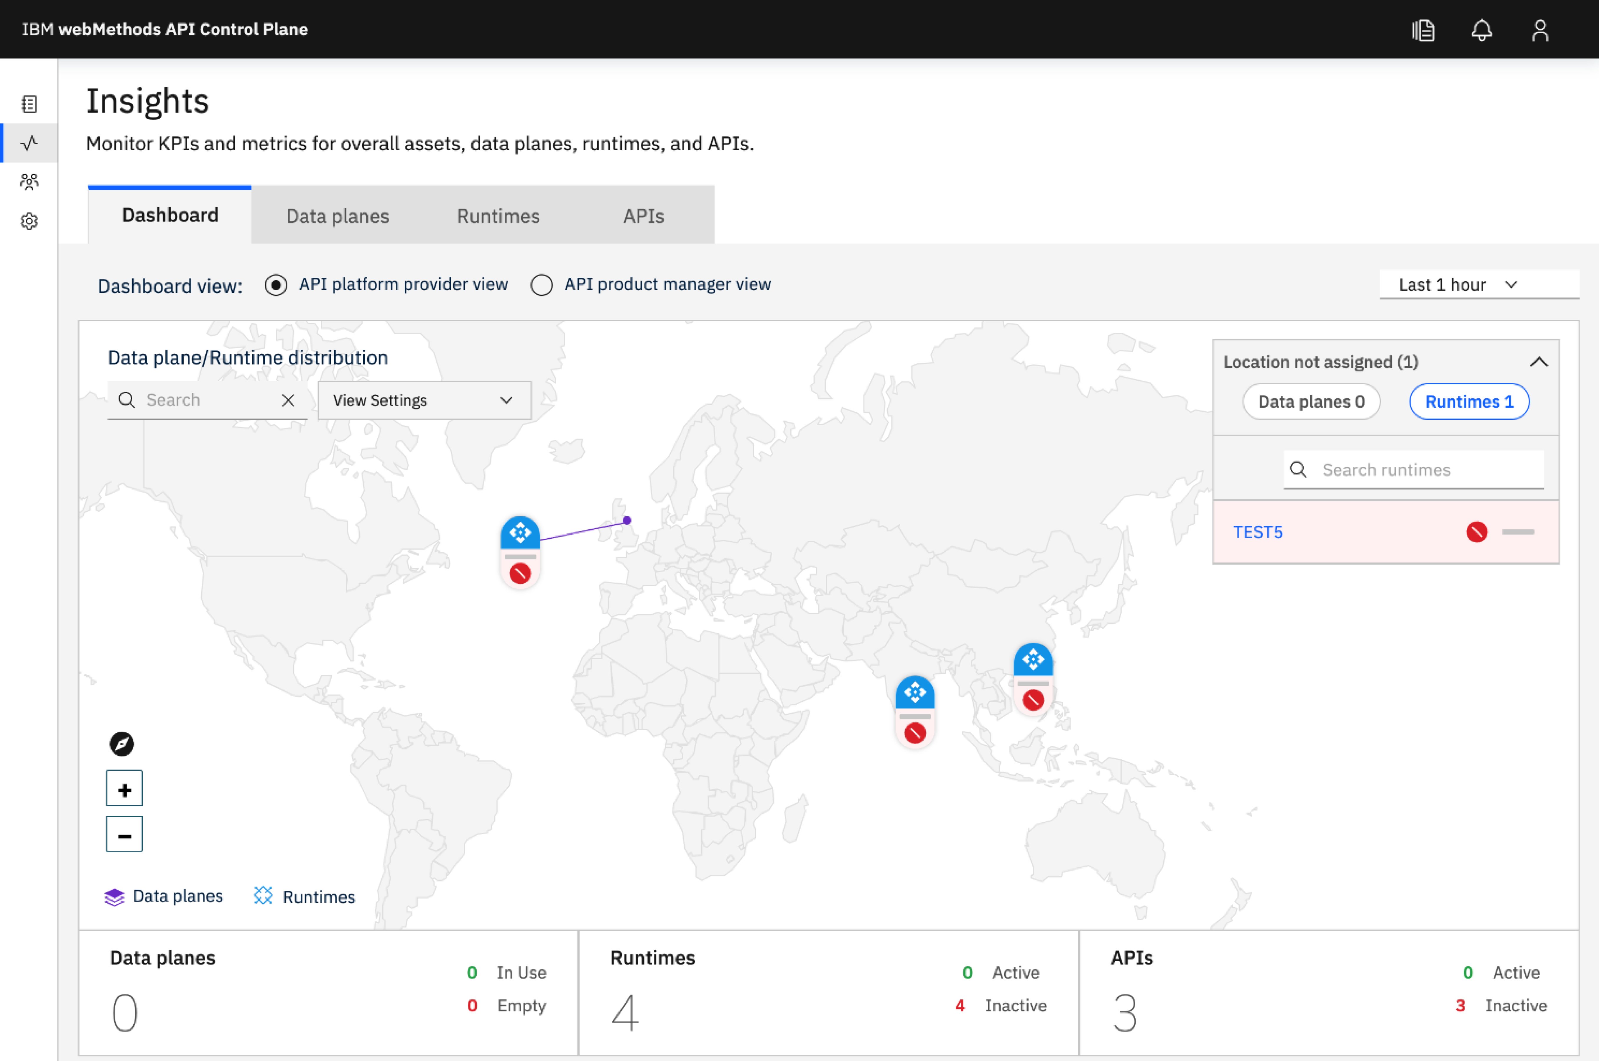
Task: Click the Active runtimes count
Action: coord(968,973)
